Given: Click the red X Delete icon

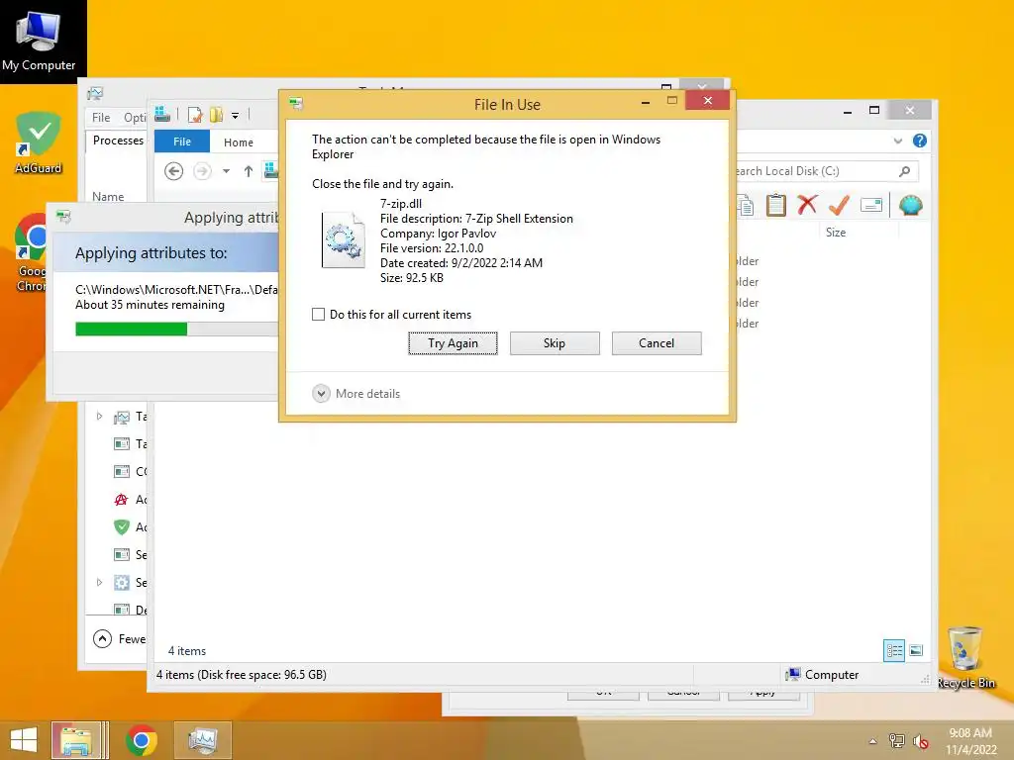Looking at the screenshot, I should point(807,205).
